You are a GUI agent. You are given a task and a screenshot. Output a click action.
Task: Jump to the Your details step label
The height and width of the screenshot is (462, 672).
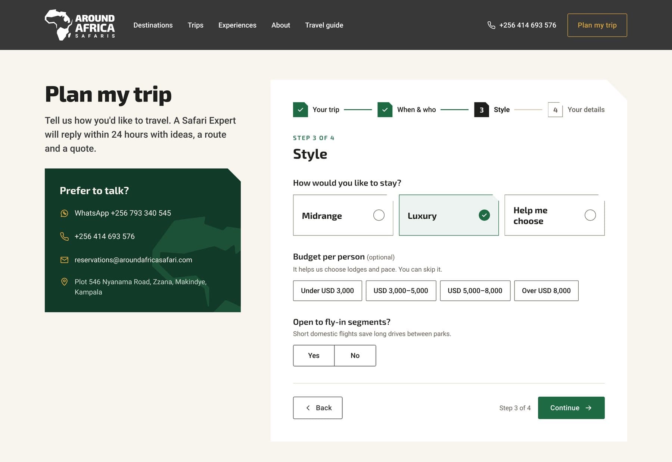(586, 110)
